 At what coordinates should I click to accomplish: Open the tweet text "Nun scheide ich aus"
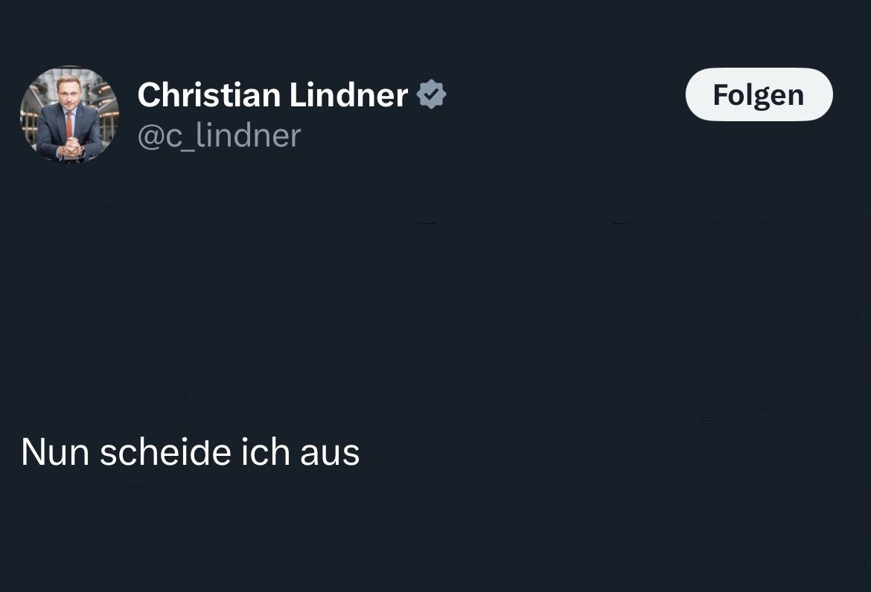click(191, 452)
